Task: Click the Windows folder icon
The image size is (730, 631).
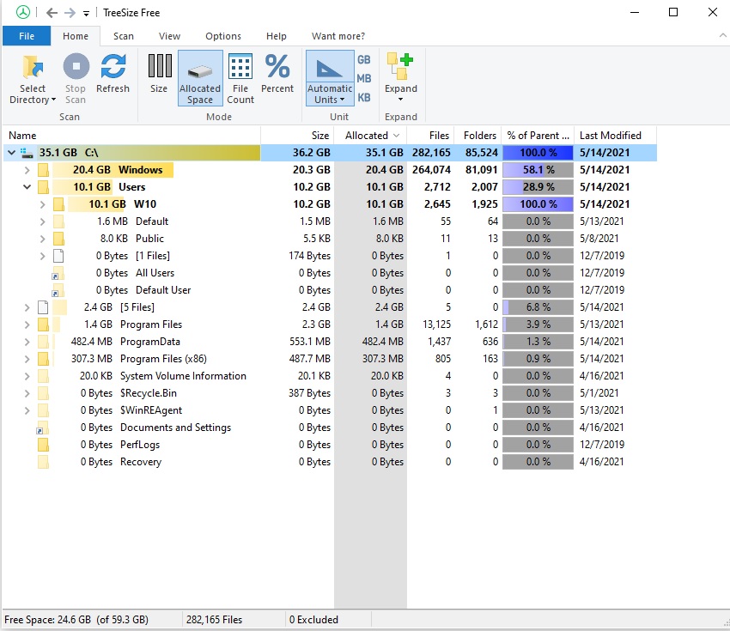Action: (43, 170)
